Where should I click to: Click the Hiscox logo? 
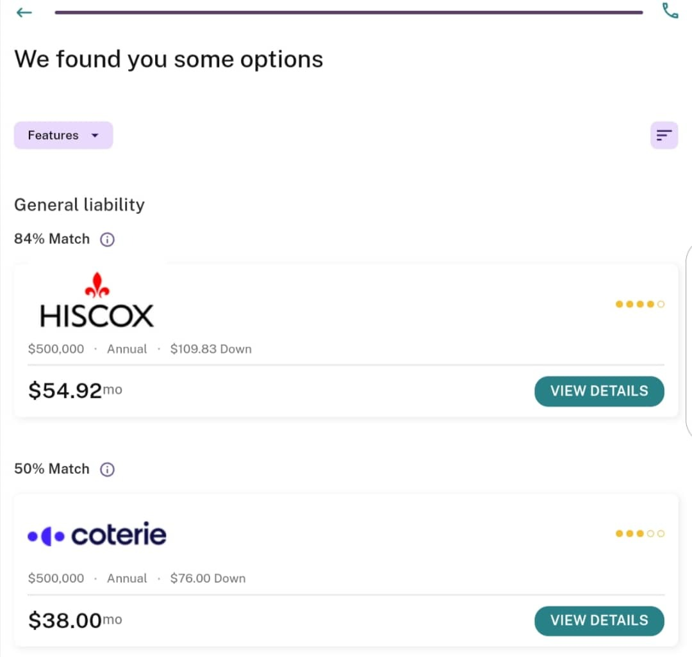97,300
